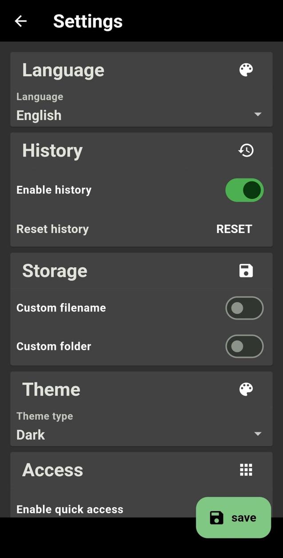Click the Language section palette icon
The height and width of the screenshot is (558, 283).
[x=246, y=69]
